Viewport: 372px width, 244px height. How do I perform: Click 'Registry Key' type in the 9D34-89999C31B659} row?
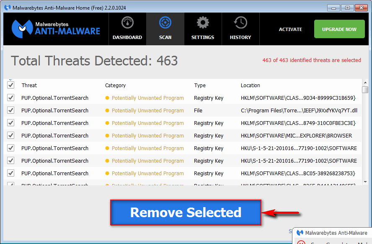pos(209,98)
